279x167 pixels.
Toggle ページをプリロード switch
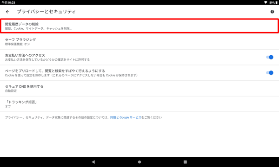click(x=270, y=73)
